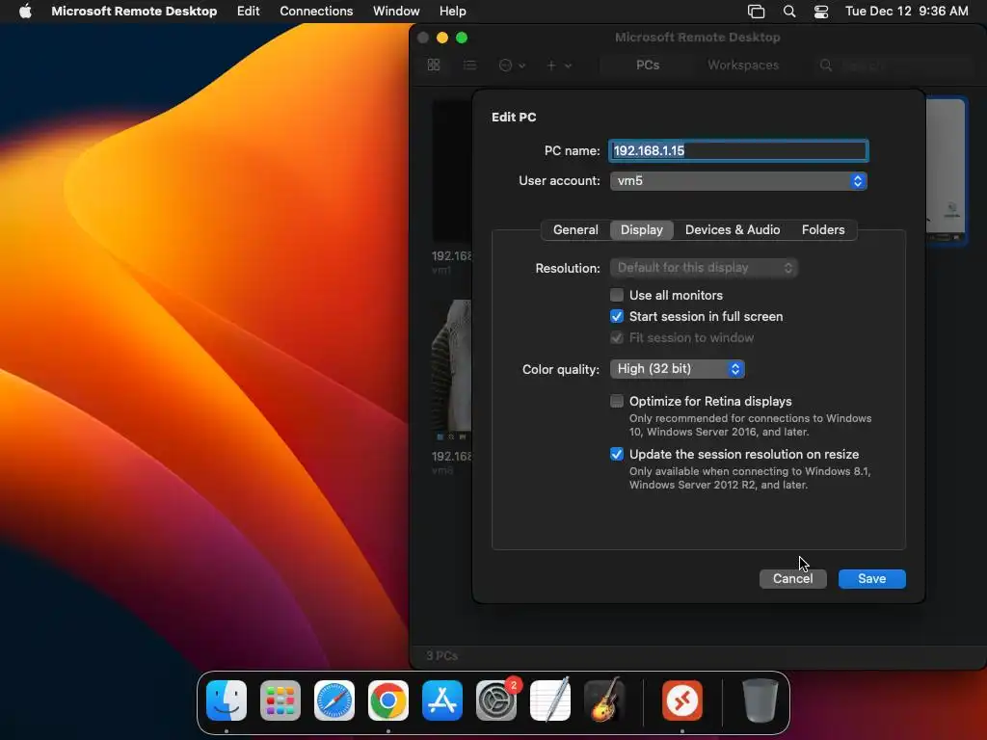Open the plus add menu in toolbar

(559, 65)
